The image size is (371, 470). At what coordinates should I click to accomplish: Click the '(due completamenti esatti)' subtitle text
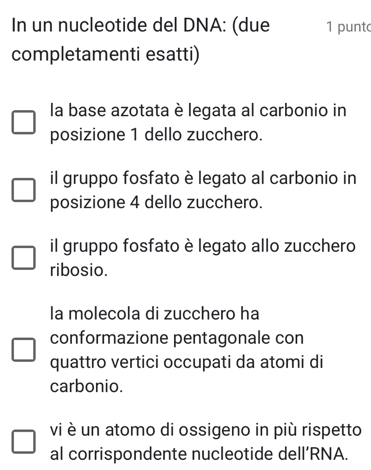[x=105, y=53]
